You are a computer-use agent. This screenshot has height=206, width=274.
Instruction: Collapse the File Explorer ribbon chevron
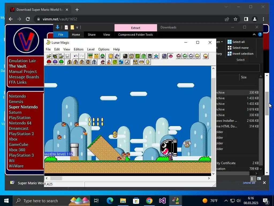click(254, 35)
